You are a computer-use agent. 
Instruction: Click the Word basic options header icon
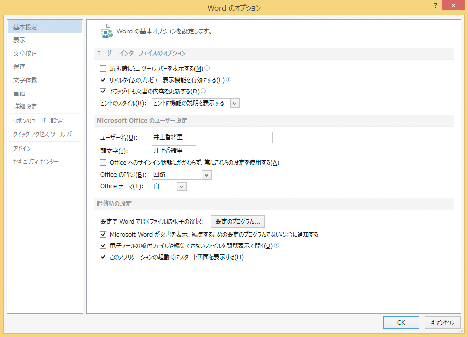click(106, 31)
